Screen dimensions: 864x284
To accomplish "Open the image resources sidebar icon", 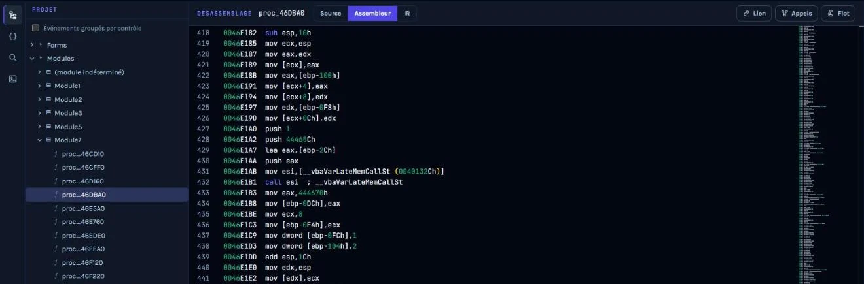I will [12, 79].
